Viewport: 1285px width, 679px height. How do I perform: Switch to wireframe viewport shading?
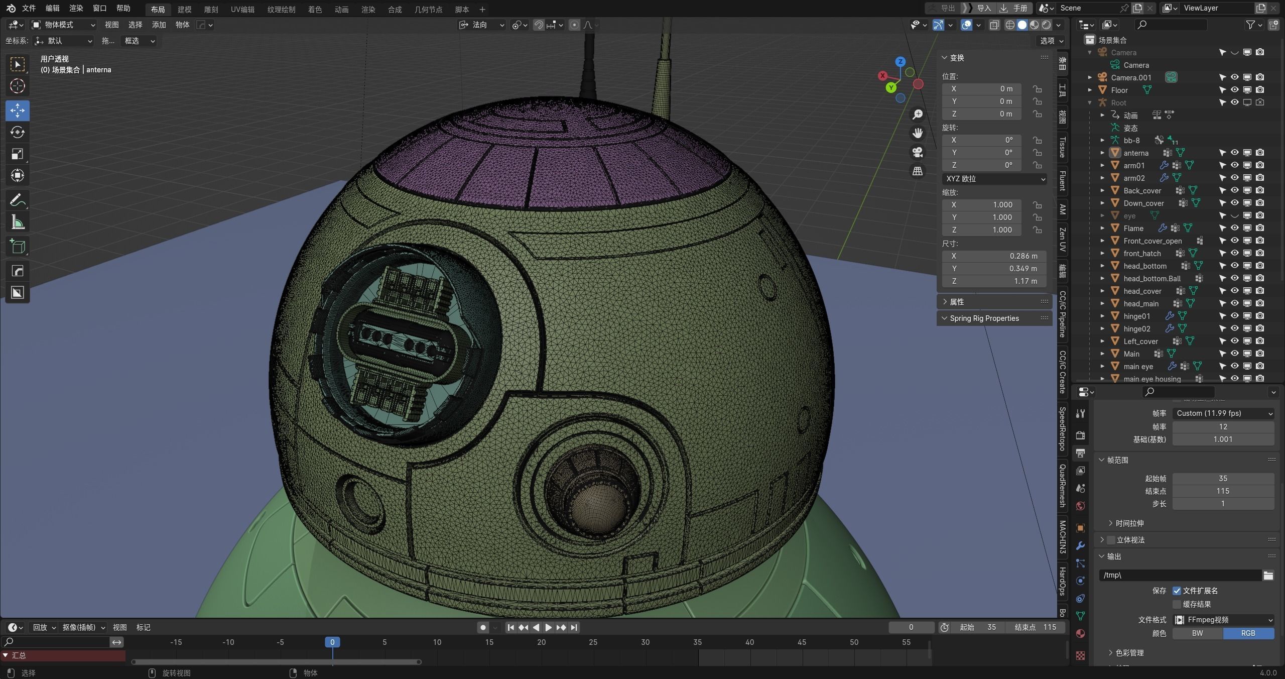(1010, 25)
